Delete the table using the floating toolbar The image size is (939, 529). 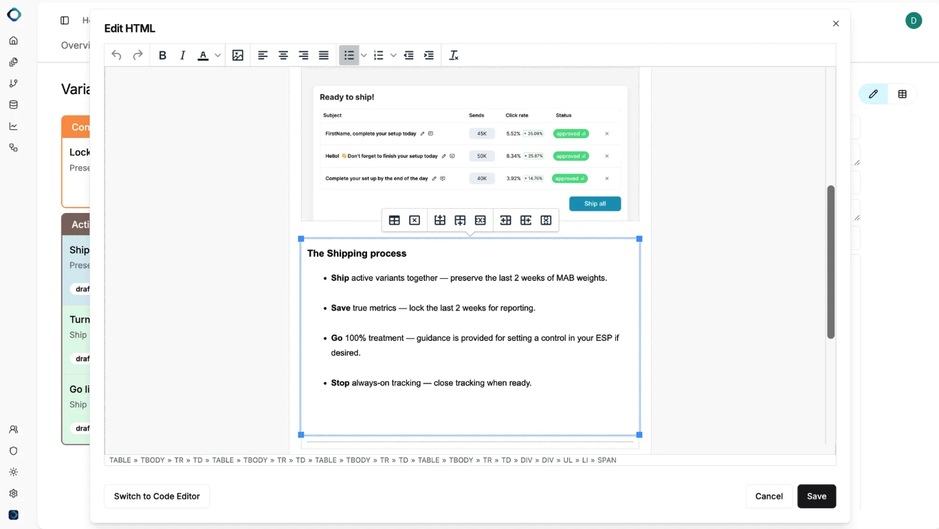[x=415, y=221]
